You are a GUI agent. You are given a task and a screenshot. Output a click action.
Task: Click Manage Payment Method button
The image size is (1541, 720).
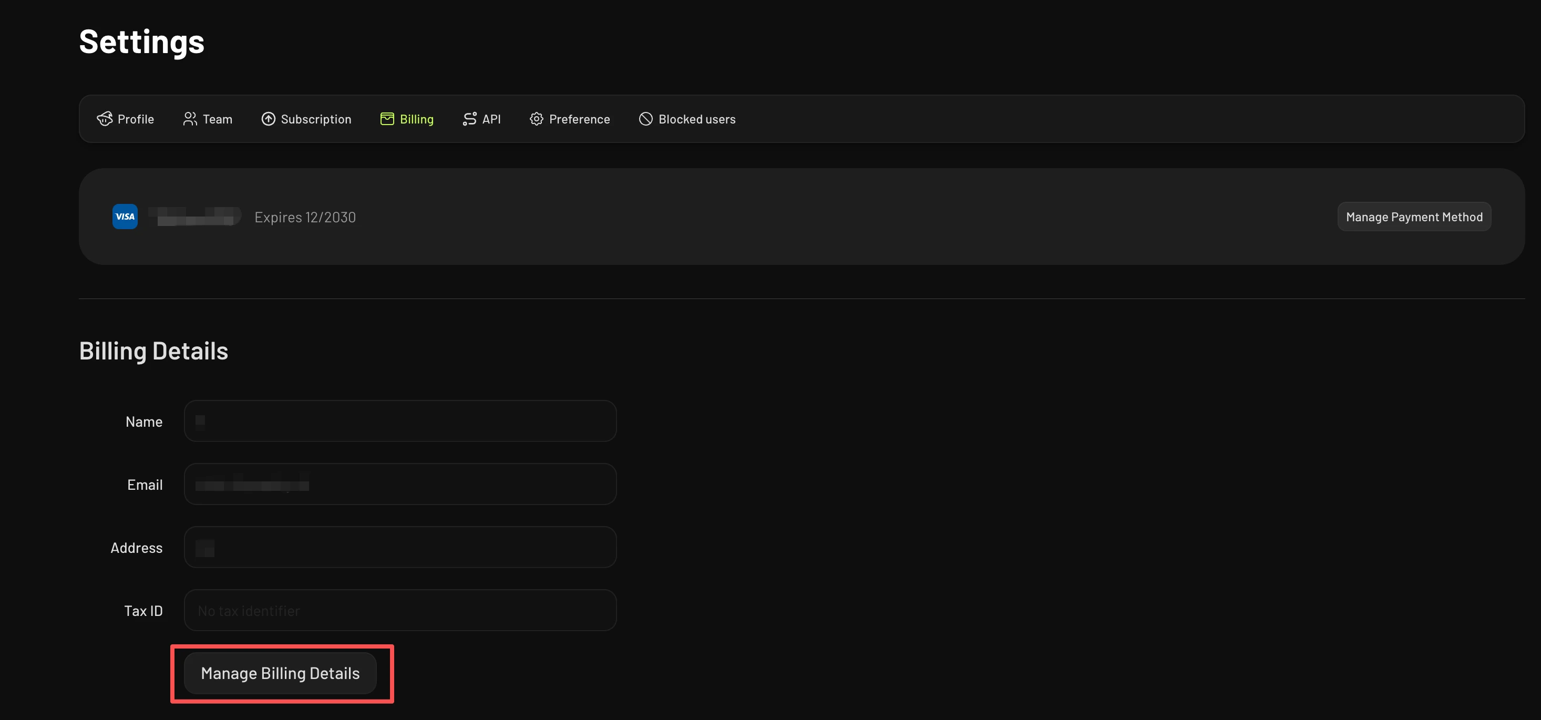coord(1414,217)
